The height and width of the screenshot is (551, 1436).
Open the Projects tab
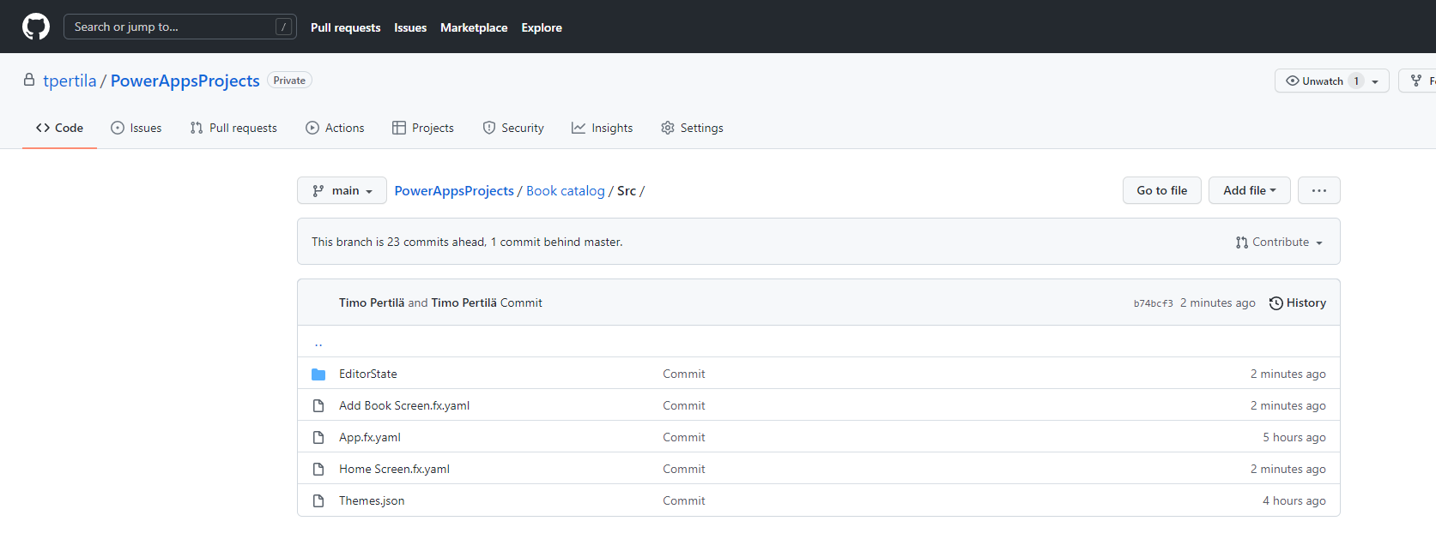423,128
